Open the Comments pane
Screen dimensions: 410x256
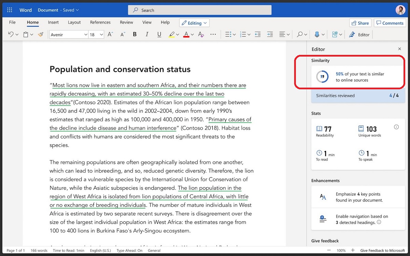pyautogui.click(x=389, y=23)
